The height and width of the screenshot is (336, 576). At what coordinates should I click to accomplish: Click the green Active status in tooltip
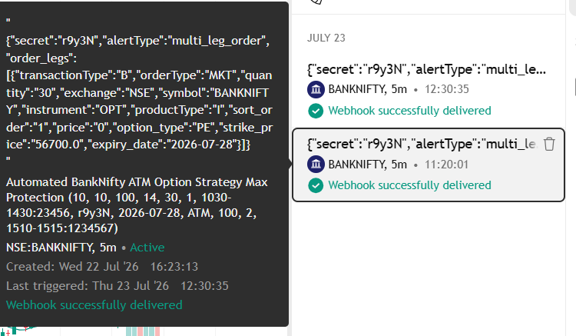pos(147,248)
